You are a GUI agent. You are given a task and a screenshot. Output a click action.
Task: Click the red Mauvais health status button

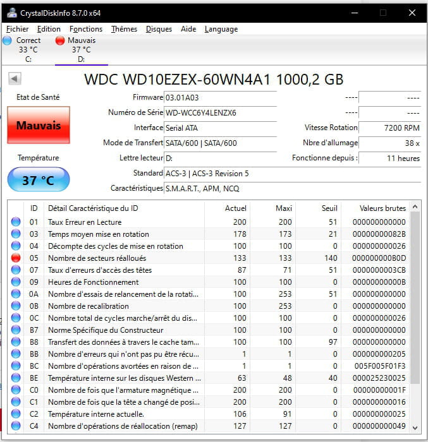(x=39, y=125)
